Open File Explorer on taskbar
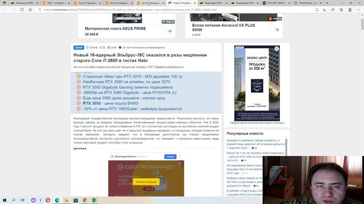 coord(67,200)
